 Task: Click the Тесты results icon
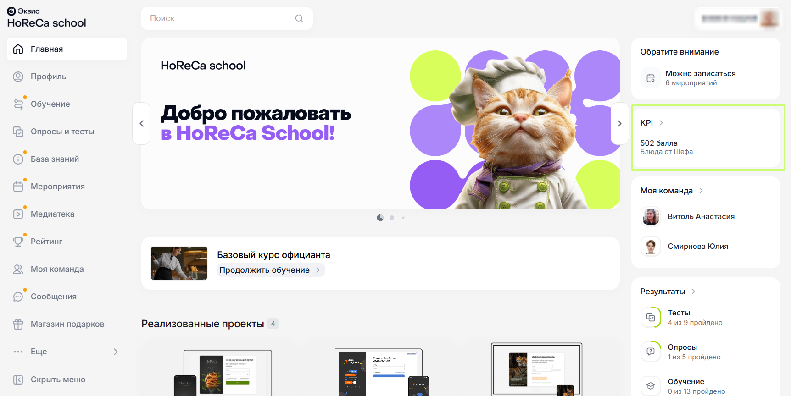[651, 317]
